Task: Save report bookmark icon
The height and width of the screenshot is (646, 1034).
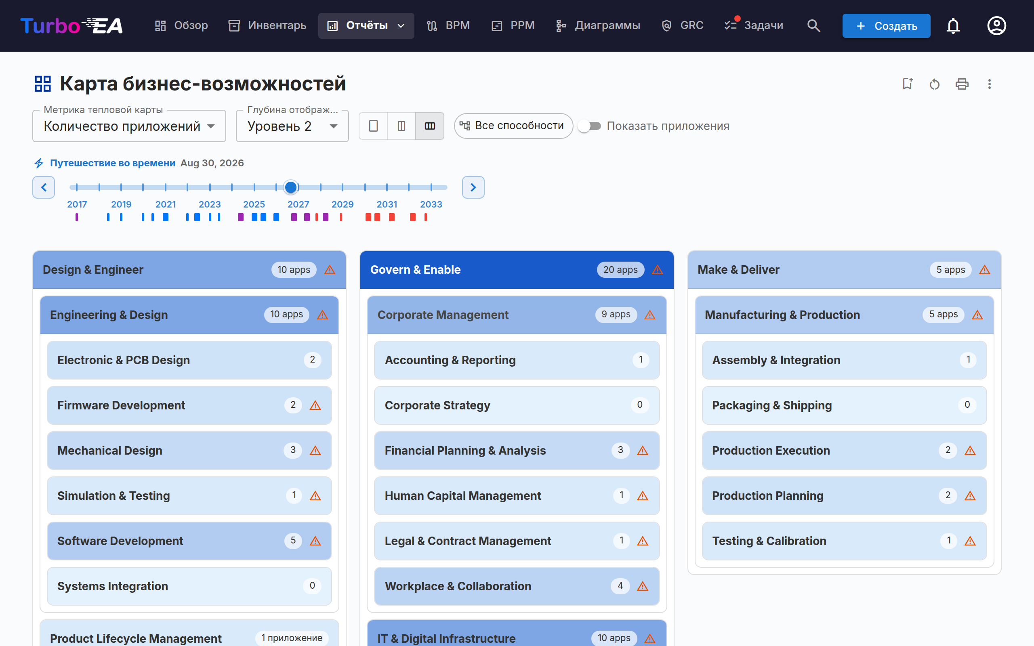Action: (908, 84)
